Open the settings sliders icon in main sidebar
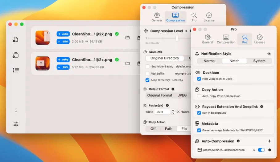The width and height of the screenshot is (280, 162). (16, 124)
